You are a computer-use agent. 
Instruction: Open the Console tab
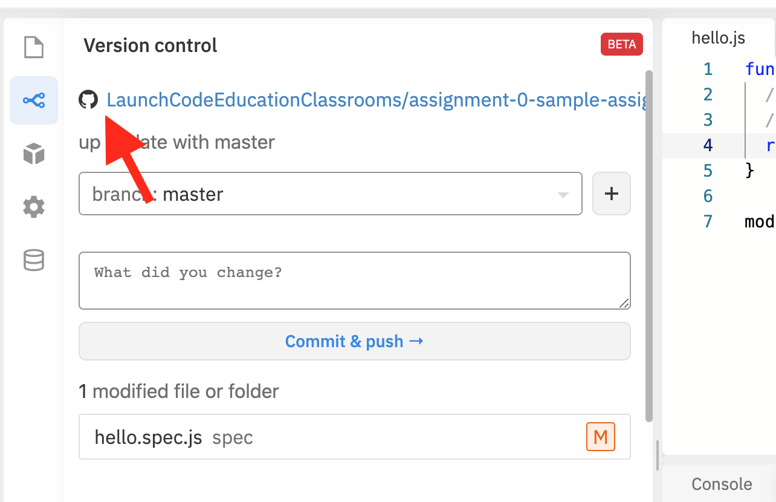pyautogui.click(x=722, y=484)
